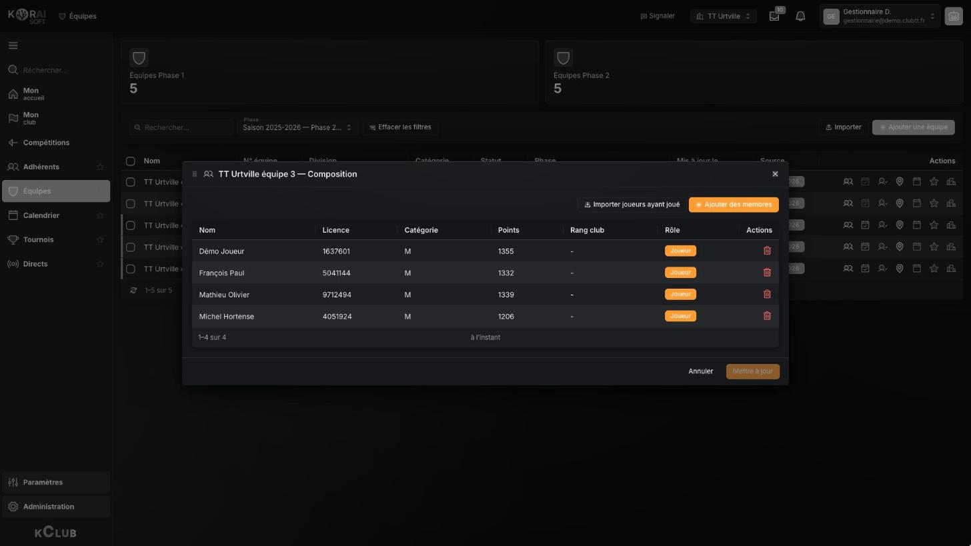Select Équipes in the sidebar

[x=56, y=191]
